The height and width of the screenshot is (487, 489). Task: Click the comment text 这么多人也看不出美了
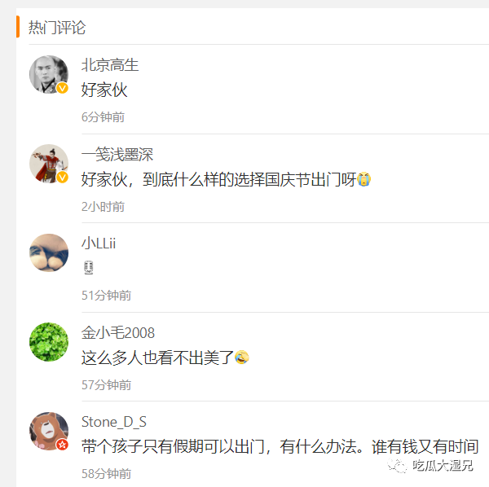tap(157, 358)
